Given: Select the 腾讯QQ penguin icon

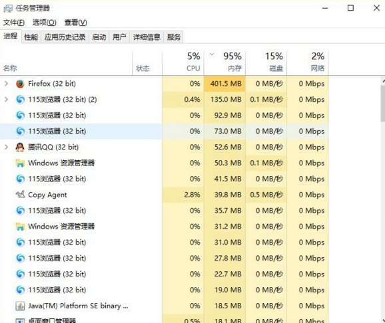Looking at the screenshot, I should coord(20,148).
